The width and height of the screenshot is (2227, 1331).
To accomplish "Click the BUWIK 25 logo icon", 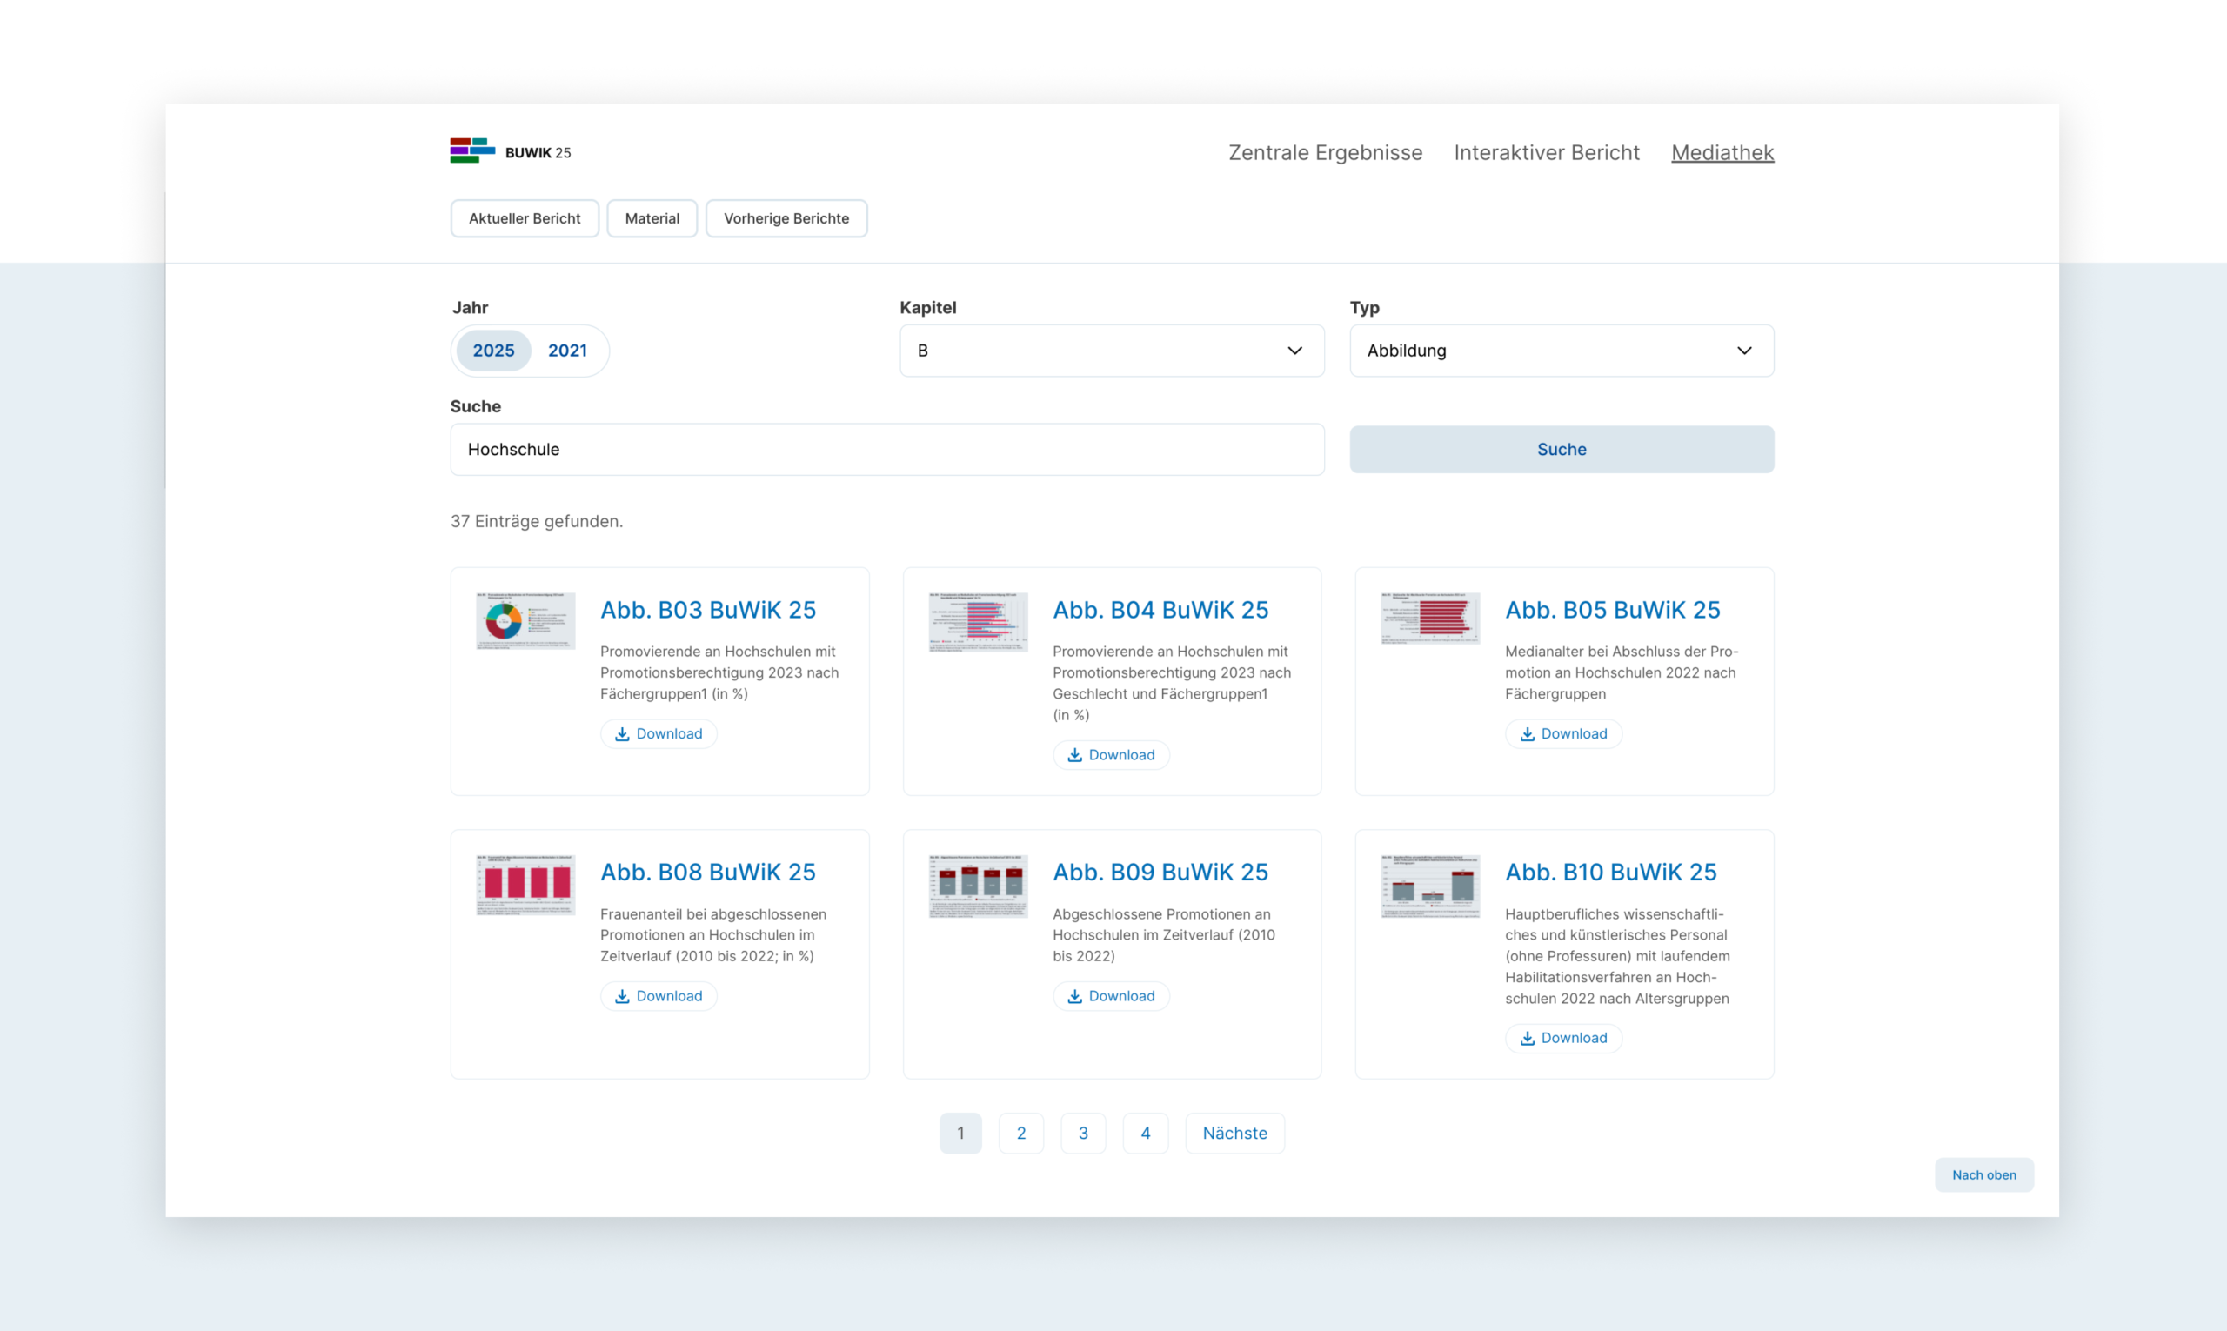I will pos(471,150).
